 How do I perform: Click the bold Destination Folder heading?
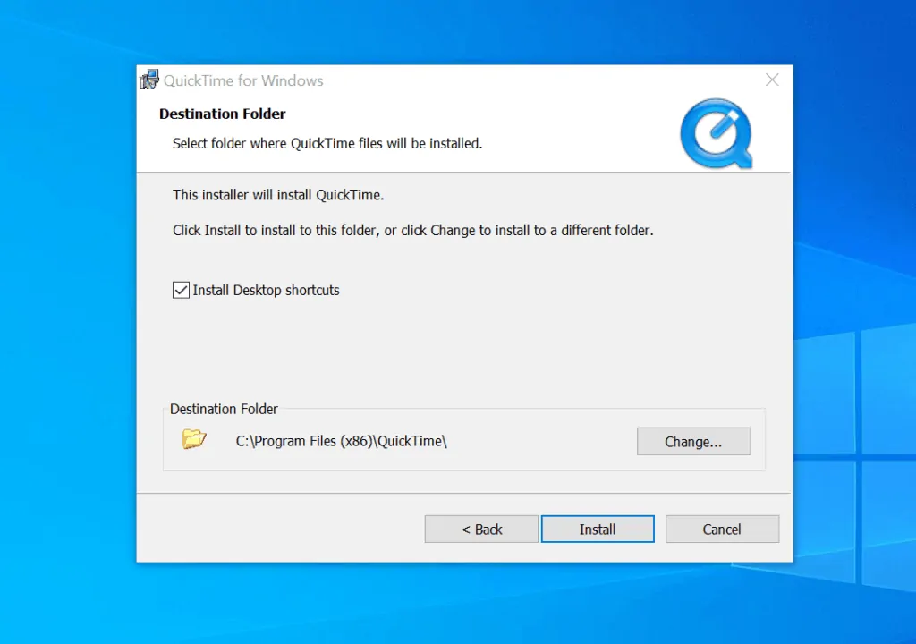(x=222, y=114)
